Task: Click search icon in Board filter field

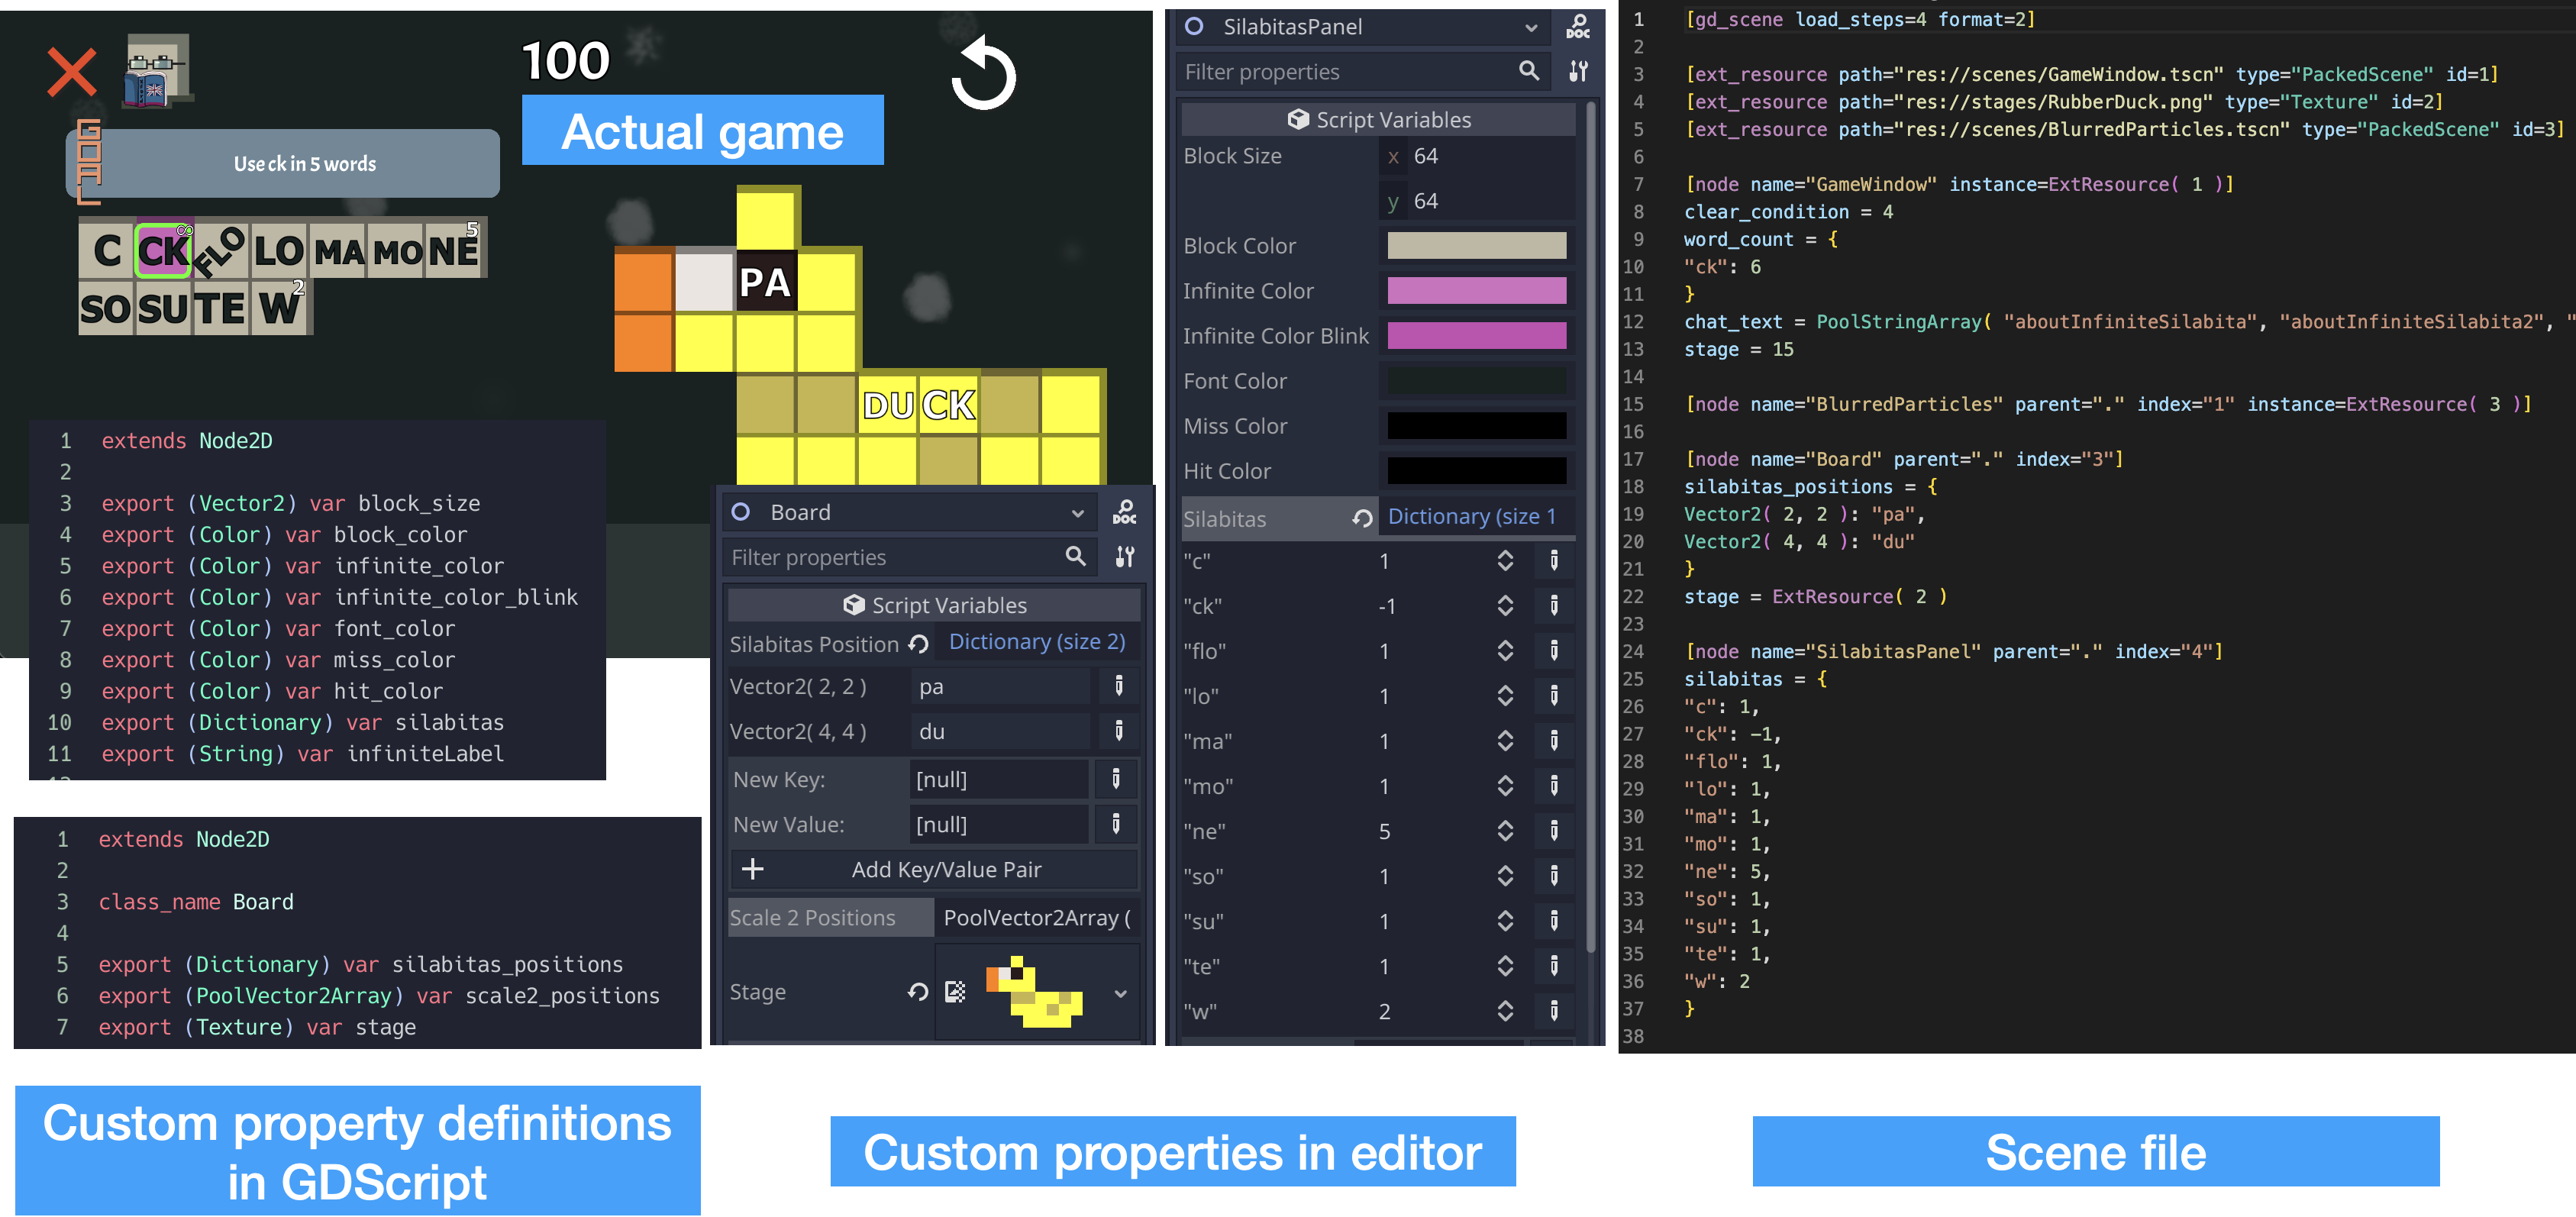Action: pyautogui.click(x=1075, y=556)
